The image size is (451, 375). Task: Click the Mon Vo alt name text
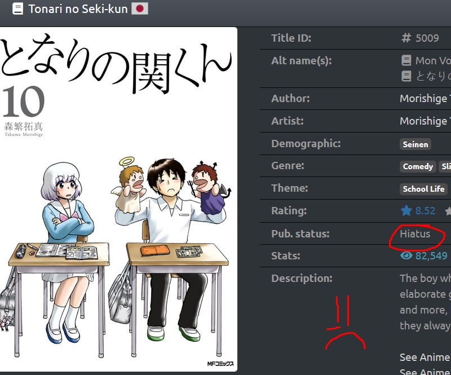pyautogui.click(x=433, y=60)
